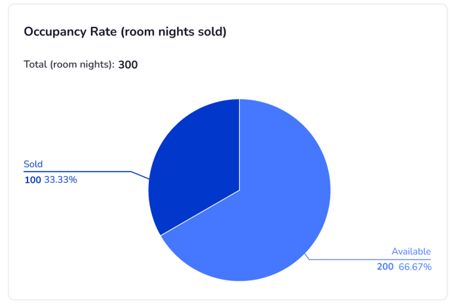Click the Total (room nights) label
The image size is (451, 306).
(69, 64)
